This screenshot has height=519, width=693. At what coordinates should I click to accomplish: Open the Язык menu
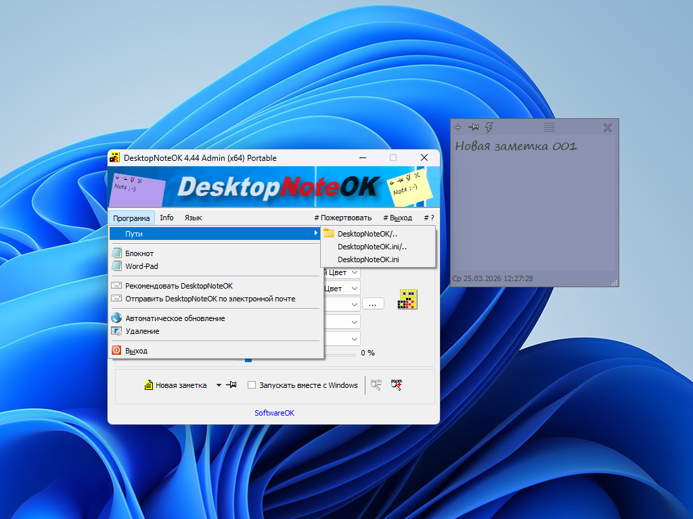(x=193, y=218)
